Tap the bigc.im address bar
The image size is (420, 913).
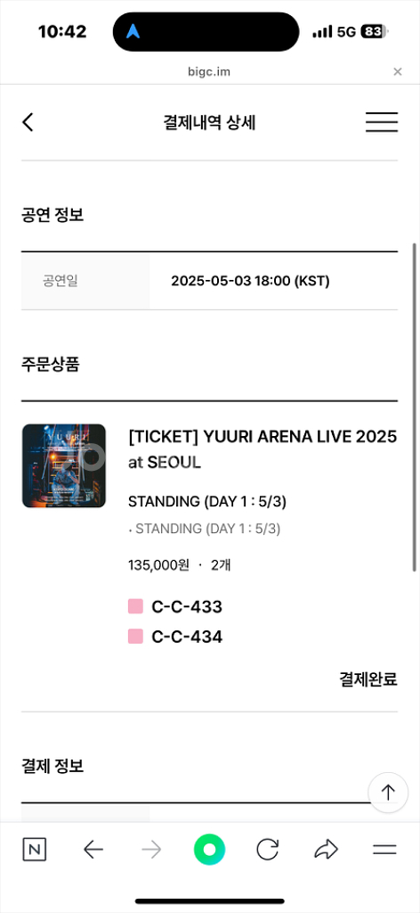[x=210, y=71]
